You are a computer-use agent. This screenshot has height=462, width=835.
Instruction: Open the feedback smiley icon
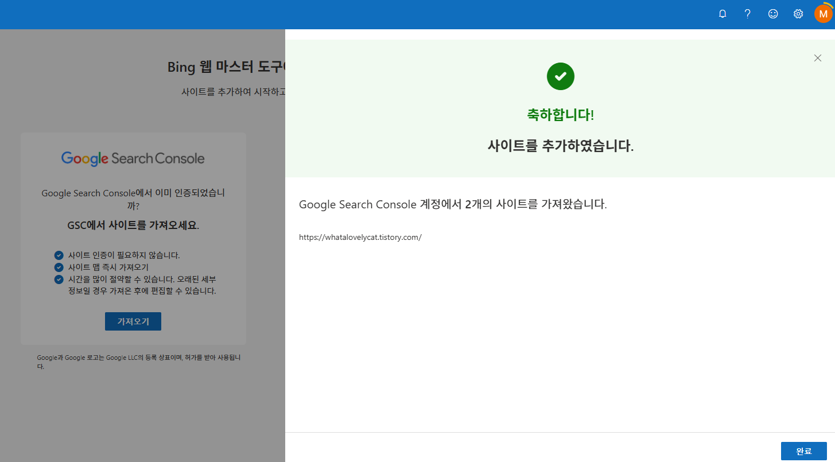pyautogui.click(x=773, y=14)
